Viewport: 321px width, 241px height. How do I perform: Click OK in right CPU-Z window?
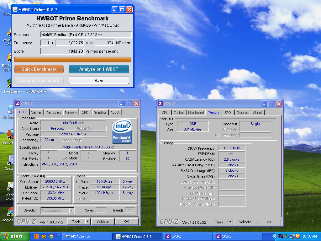pos(269,222)
